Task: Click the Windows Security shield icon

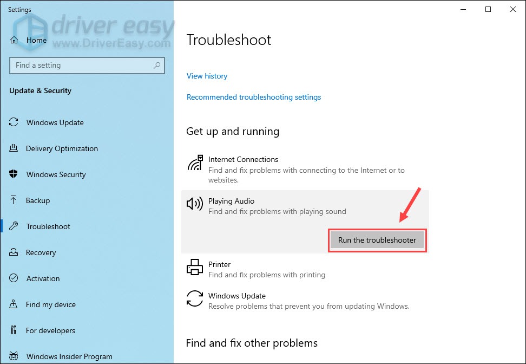Action: pos(14,174)
